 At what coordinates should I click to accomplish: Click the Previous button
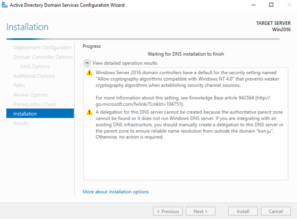(168, 211)
